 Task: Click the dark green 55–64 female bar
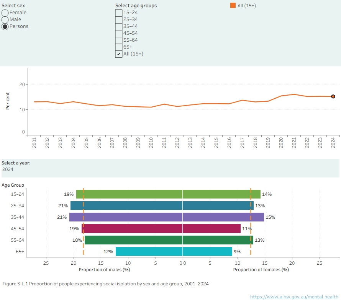(218, 240)
